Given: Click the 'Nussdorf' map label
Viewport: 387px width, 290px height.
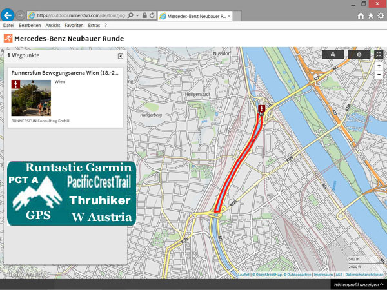Looking at the screenshot, I should pos(222,53).
